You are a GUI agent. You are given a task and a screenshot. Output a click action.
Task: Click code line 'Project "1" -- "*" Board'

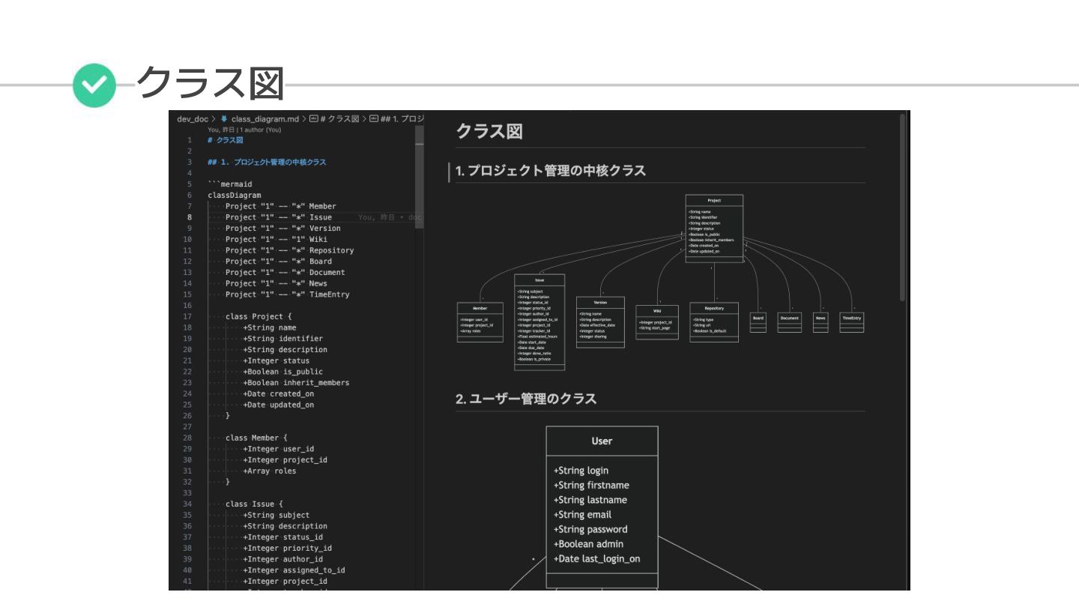(x=279, y=262)
